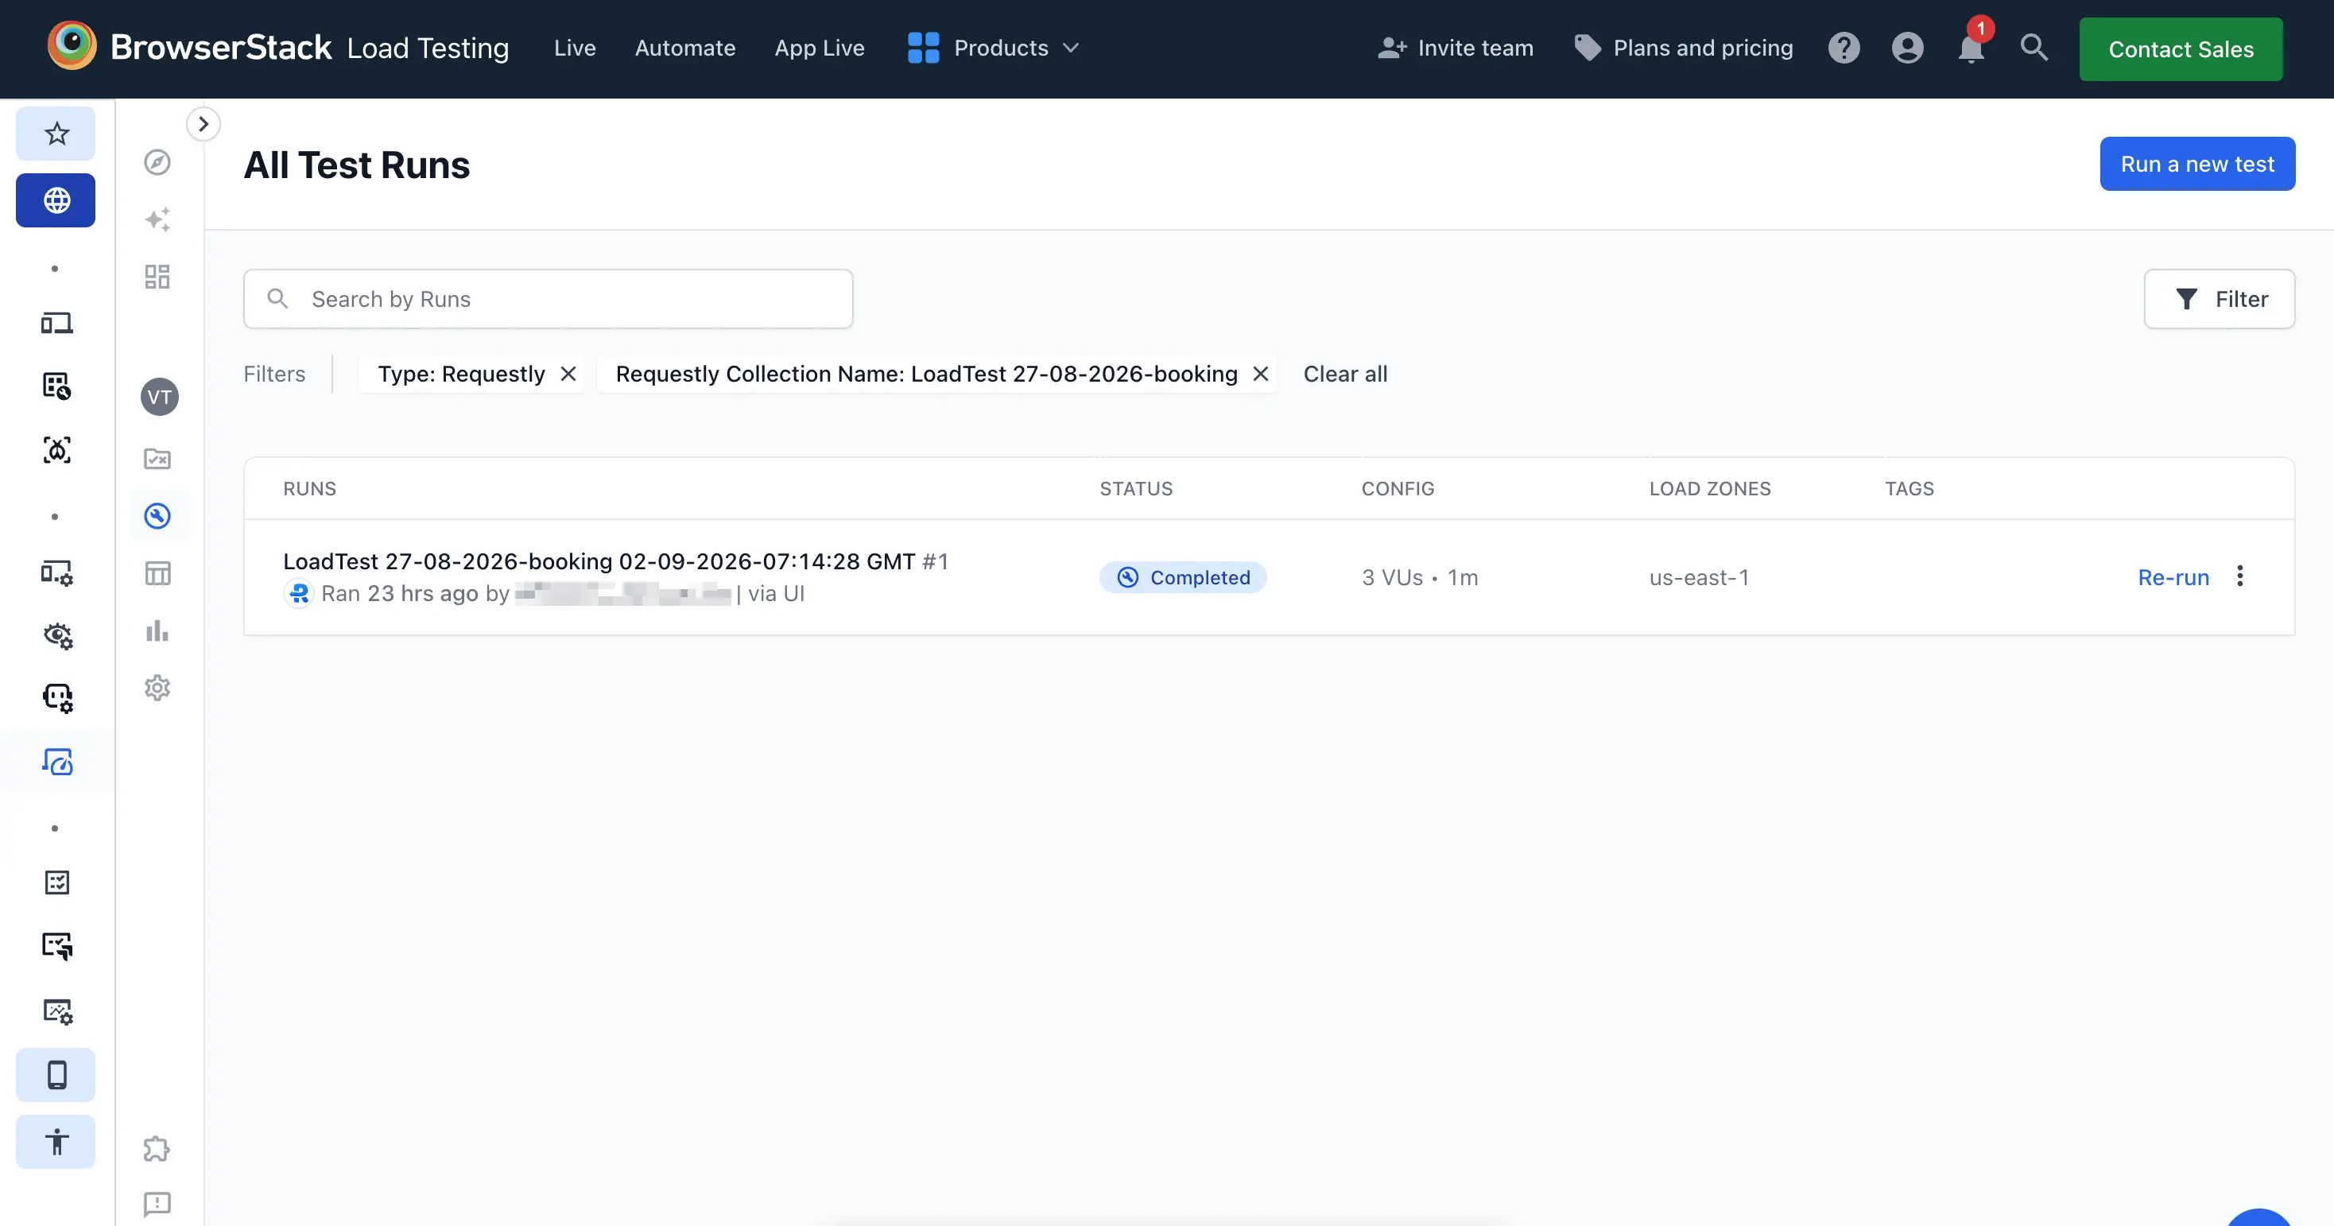The height and width of the screenshot is (1226, 2334).
Task: Click the RUNS column header
Action: [x=310, y=488]
